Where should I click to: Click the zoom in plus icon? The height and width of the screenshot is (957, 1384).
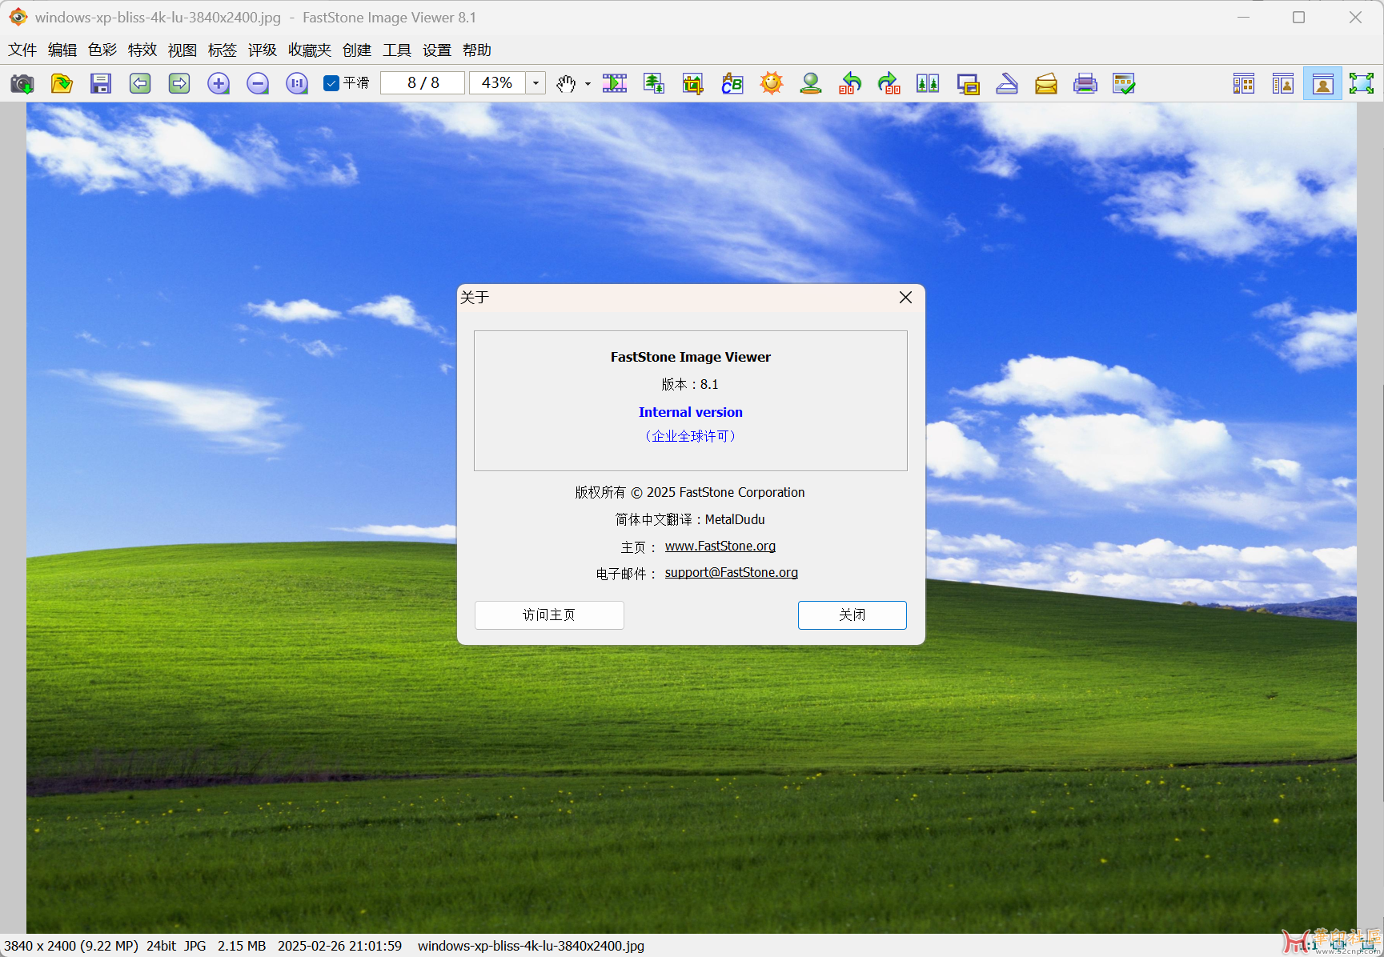[219, 83]
